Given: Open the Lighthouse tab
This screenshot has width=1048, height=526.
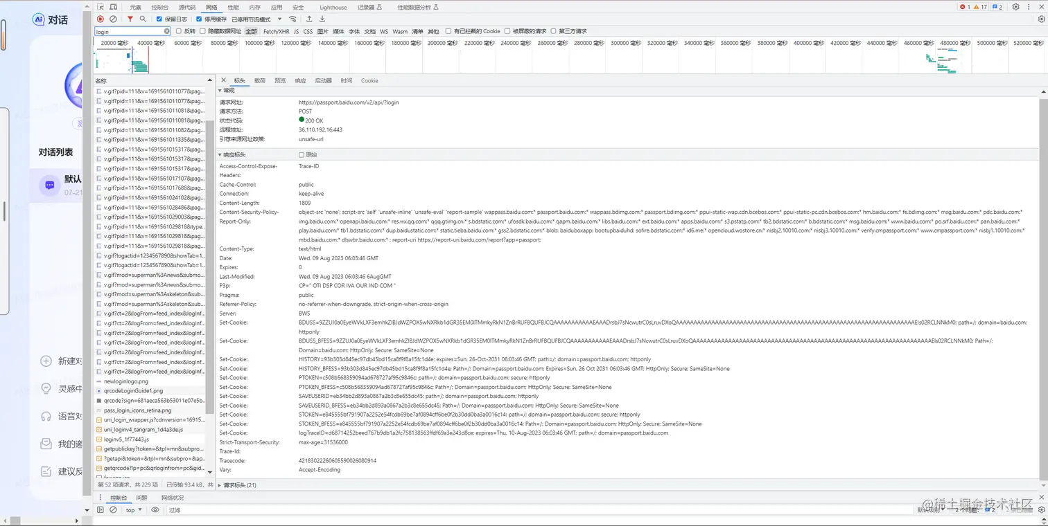Looking at the screenshot, I should [x=333, y=7].
